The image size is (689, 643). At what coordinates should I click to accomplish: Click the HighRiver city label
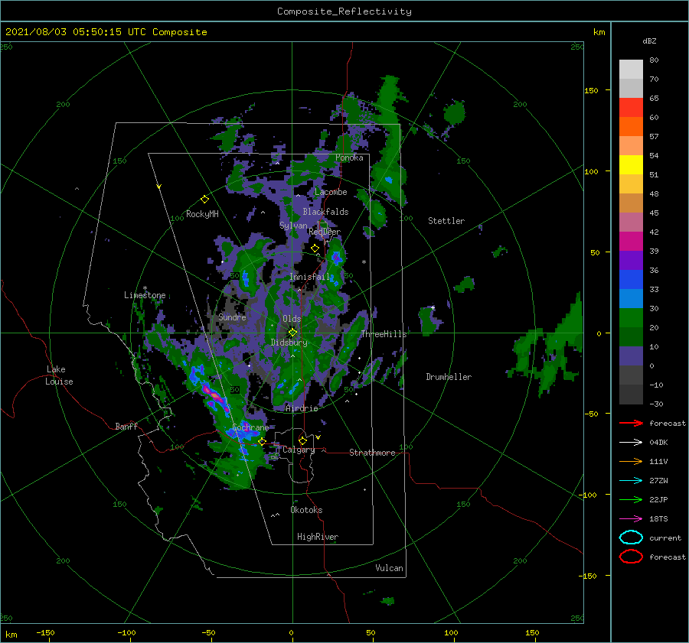click(318, 537)
